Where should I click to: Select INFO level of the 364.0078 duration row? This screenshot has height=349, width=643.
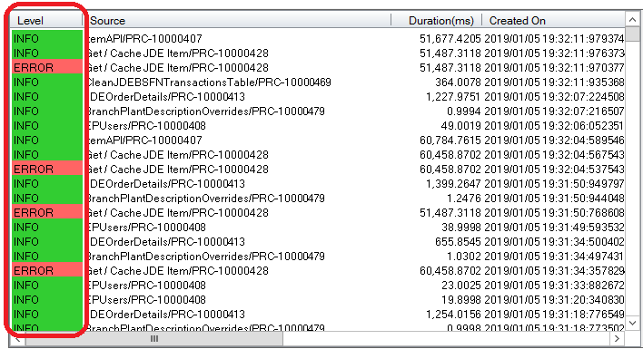coord(46,82)
